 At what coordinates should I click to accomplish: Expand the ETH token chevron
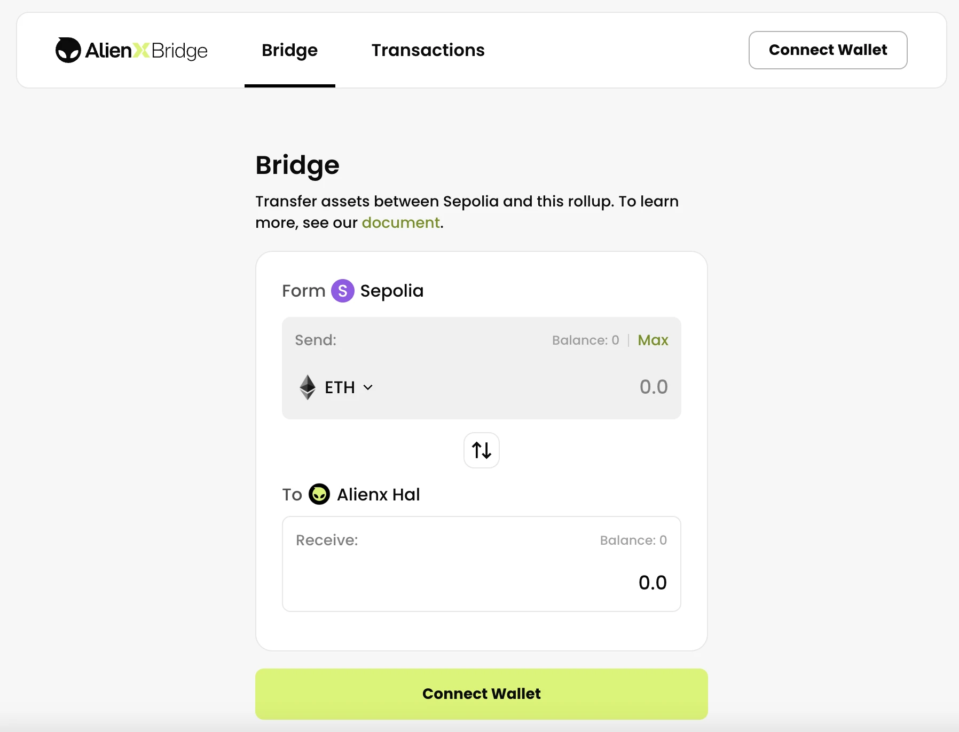(368, 387)
